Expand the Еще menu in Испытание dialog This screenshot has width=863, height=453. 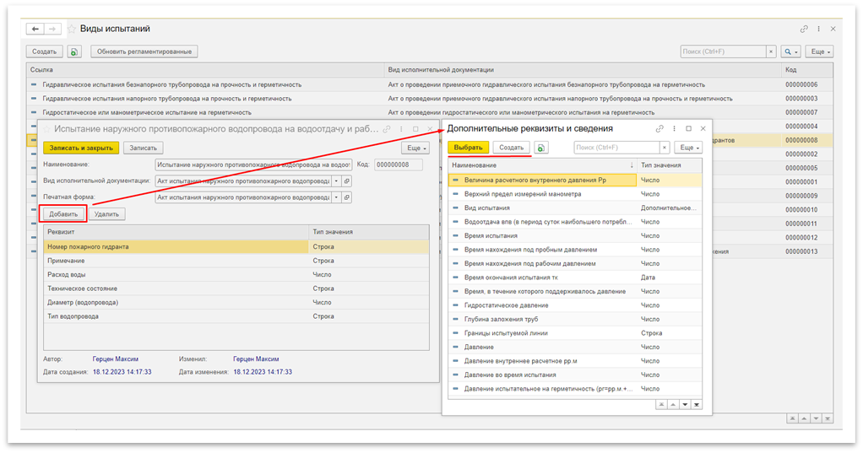[x=415, y=147]
